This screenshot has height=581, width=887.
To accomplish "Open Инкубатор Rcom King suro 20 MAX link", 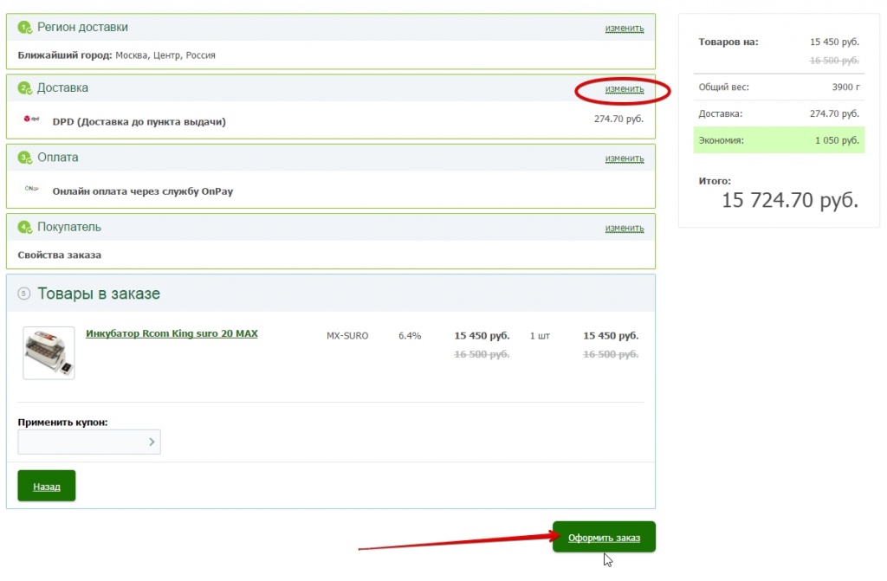I will tap(172, 333).
